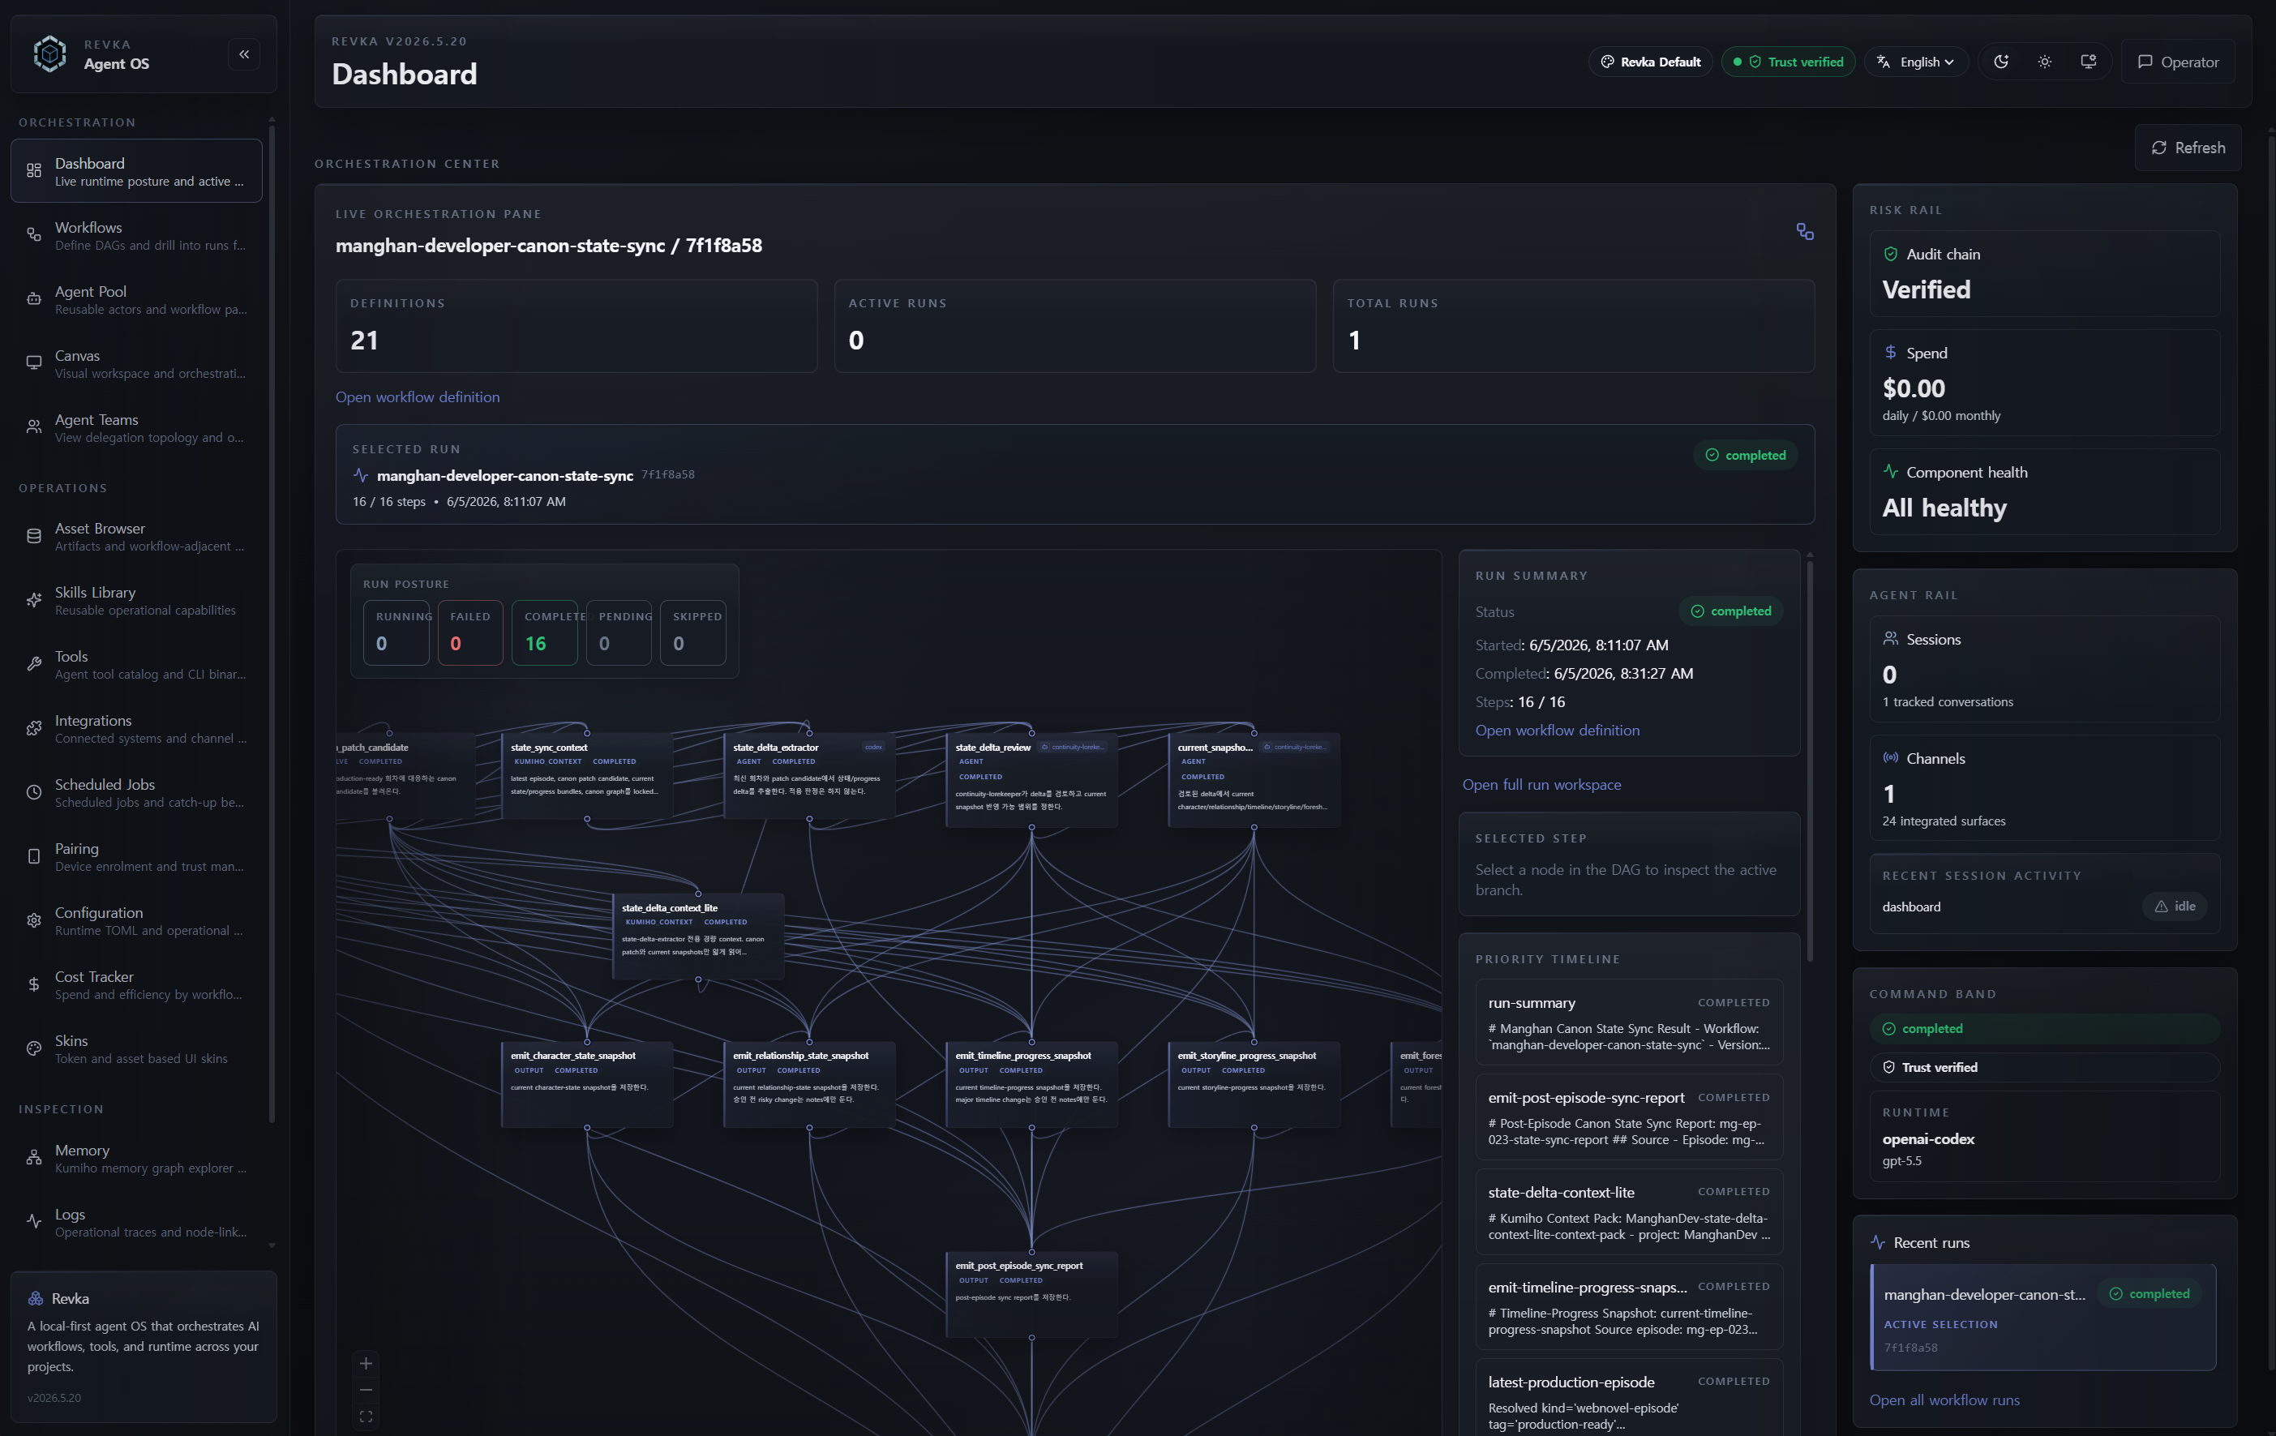Screen dimensions: 2276x1436
Task: Select the emit_character_state_snapshot node
Action: tap(587, 1084)
